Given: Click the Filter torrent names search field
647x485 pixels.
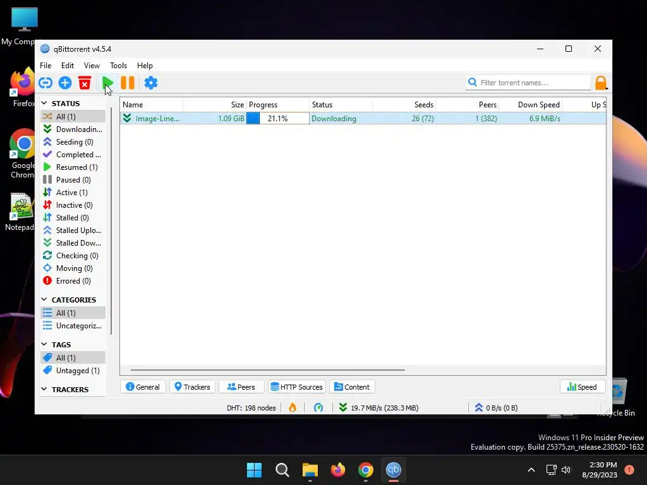Looking at the screenshot, I should (528, 83).
